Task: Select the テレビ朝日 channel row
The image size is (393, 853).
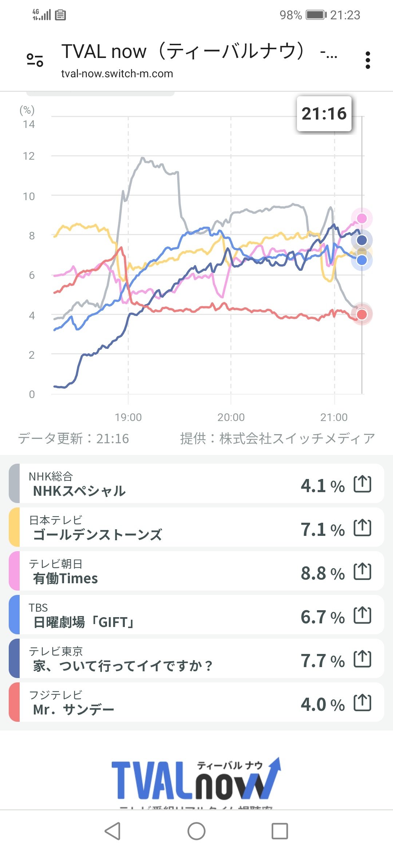Action: pyautogui.click(x=196, y=571)
